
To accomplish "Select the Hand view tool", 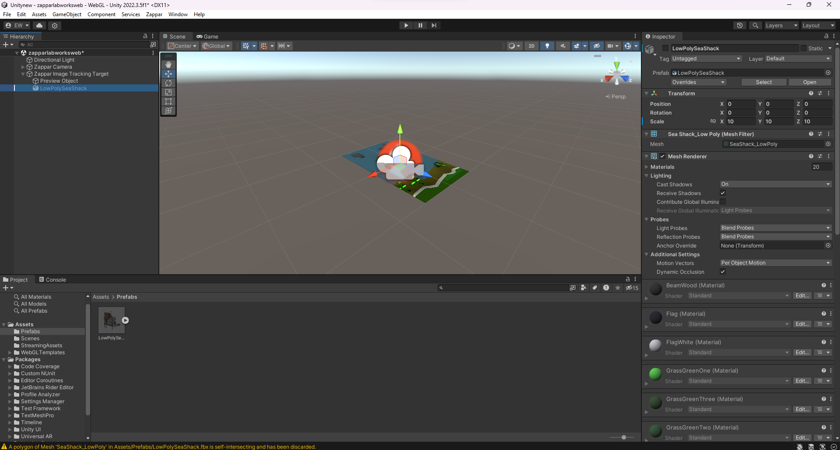I will click(168, 65).
